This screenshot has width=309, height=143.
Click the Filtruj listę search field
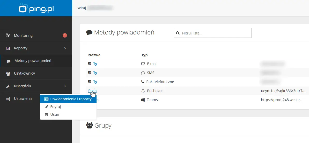point(215,33)
